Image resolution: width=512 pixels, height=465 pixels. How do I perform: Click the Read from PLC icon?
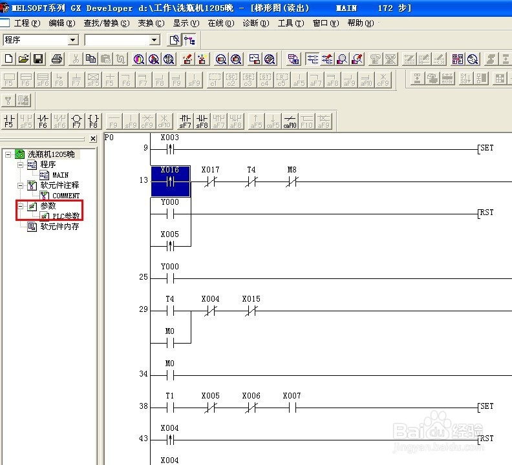click(x=202, y=59)
